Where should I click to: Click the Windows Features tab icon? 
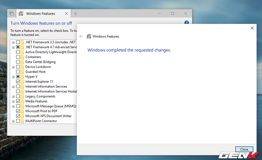click(x=21, y=14)
